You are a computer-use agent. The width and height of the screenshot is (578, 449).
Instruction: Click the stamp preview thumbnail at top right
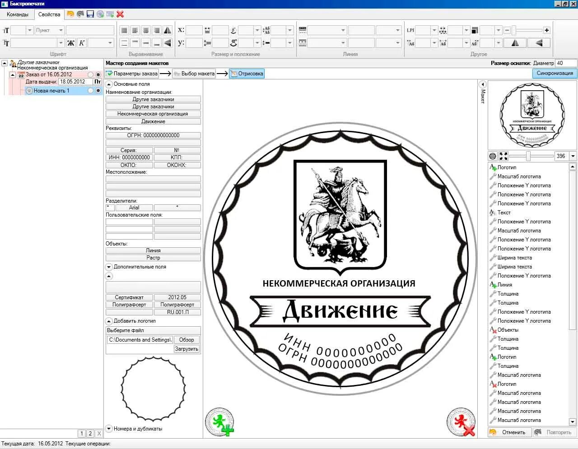pyautogui.click(x=532, y=116)
